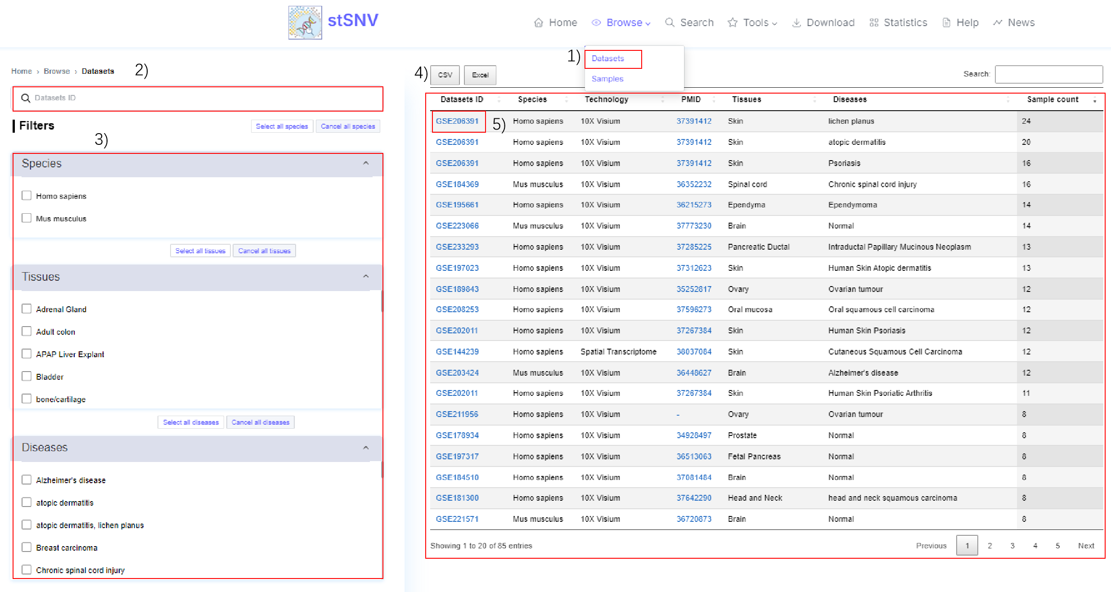Click the Help document icon
1111x592 pixels.
pos(946,22)
